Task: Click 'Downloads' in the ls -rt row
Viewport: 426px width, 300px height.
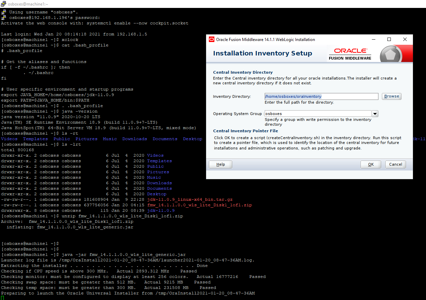Action: (x=135, y=139)
